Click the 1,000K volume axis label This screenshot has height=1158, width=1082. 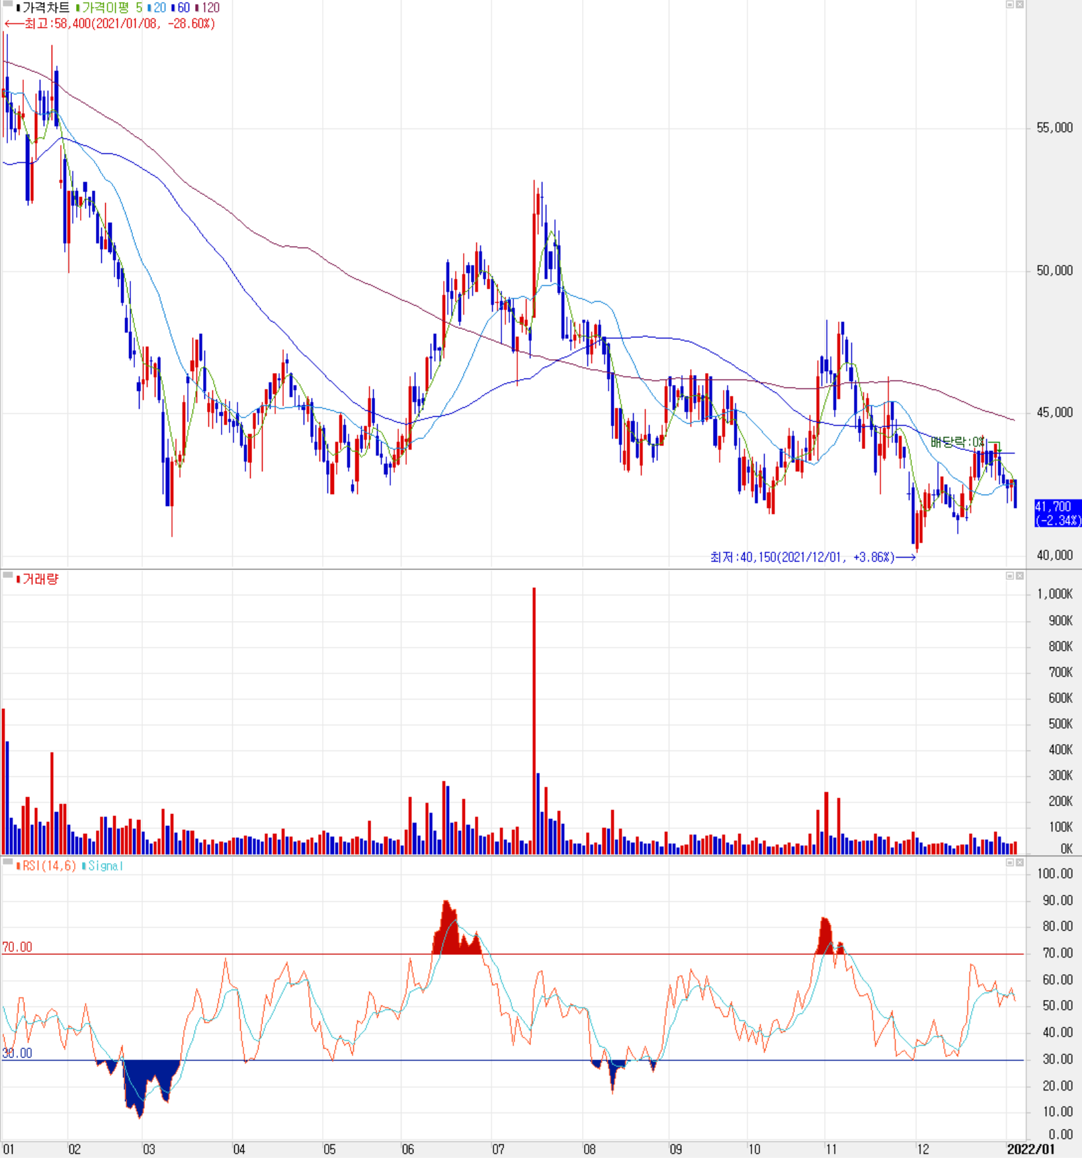click(x=1055, y=594)
